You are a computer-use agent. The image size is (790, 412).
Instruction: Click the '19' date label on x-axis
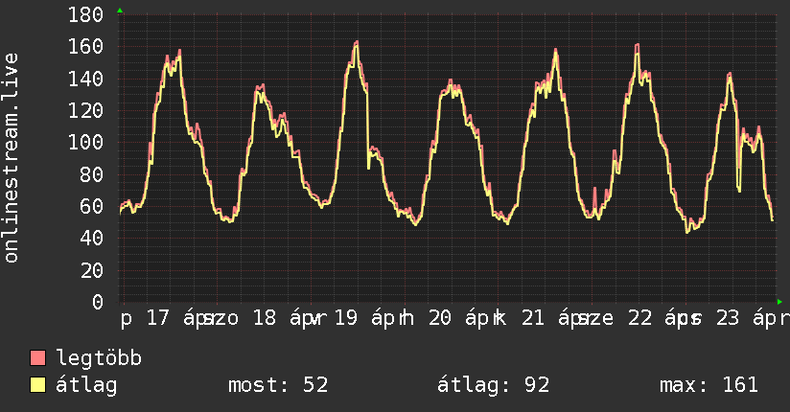coord(345,318)
